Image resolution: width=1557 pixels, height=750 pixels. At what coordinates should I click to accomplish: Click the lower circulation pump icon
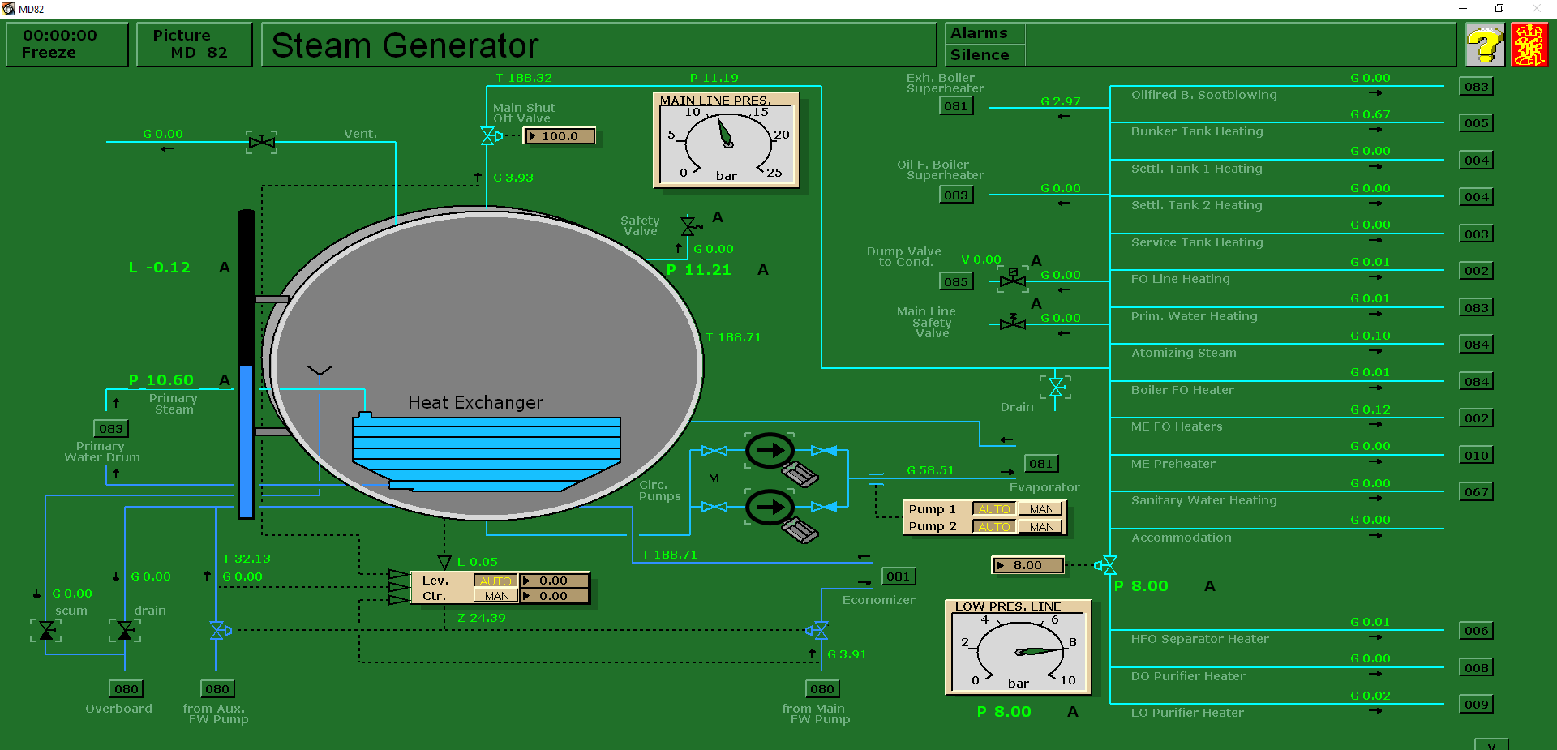770,508
